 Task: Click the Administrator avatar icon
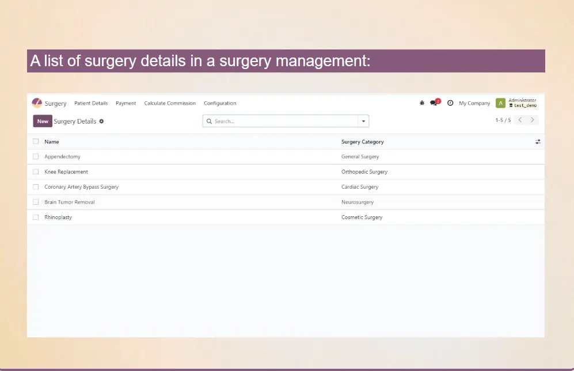point(500,103)
